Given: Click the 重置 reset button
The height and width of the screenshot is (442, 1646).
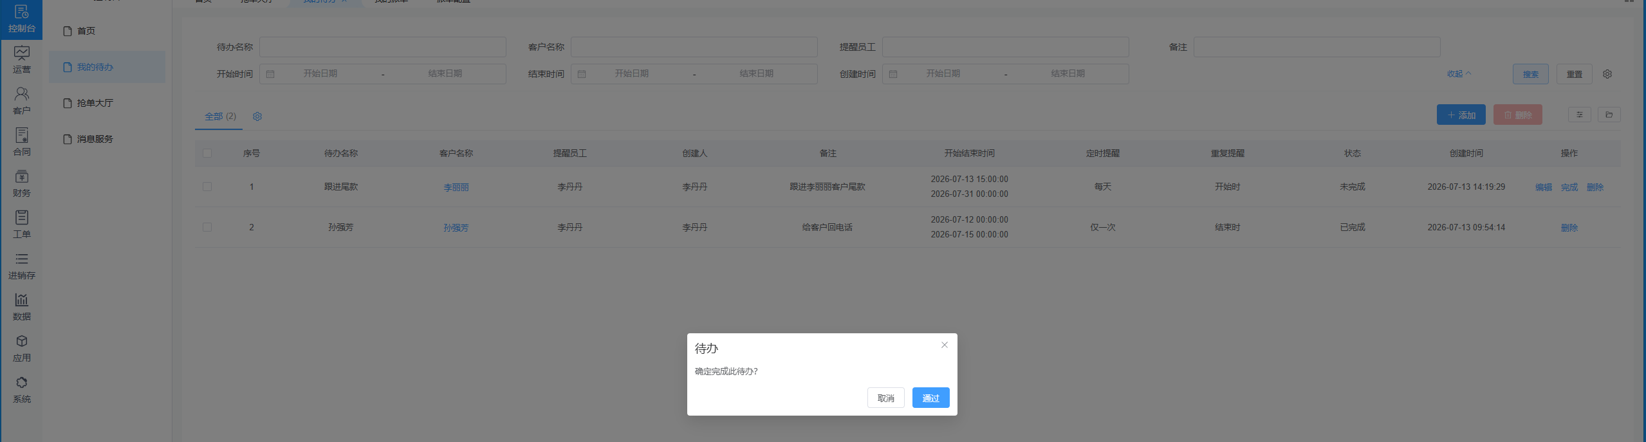Looking at the screenshot, I should tap(1574, 74).
